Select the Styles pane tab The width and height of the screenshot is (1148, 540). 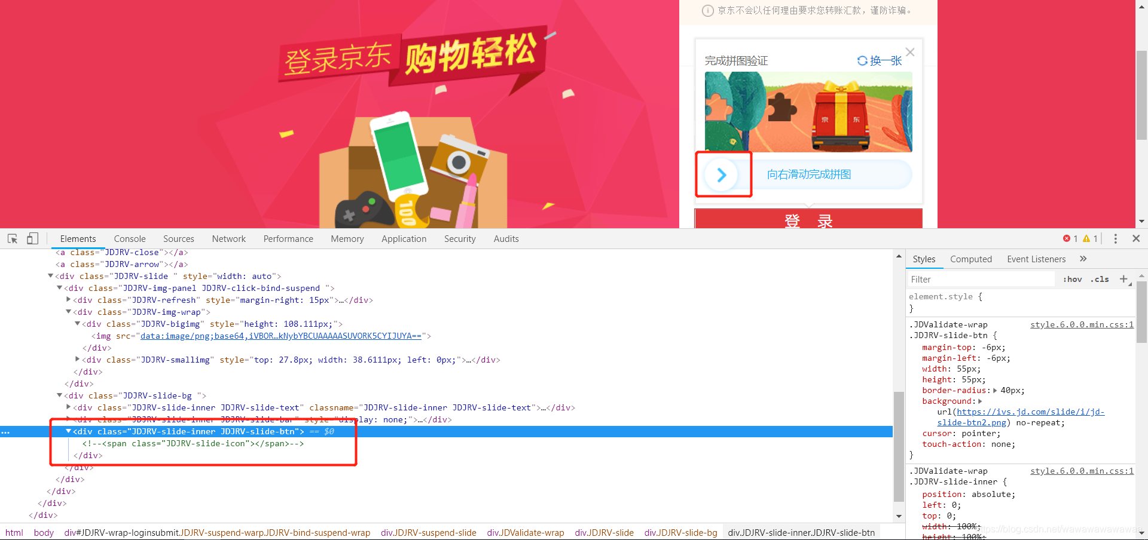click(x=924, y=259)
